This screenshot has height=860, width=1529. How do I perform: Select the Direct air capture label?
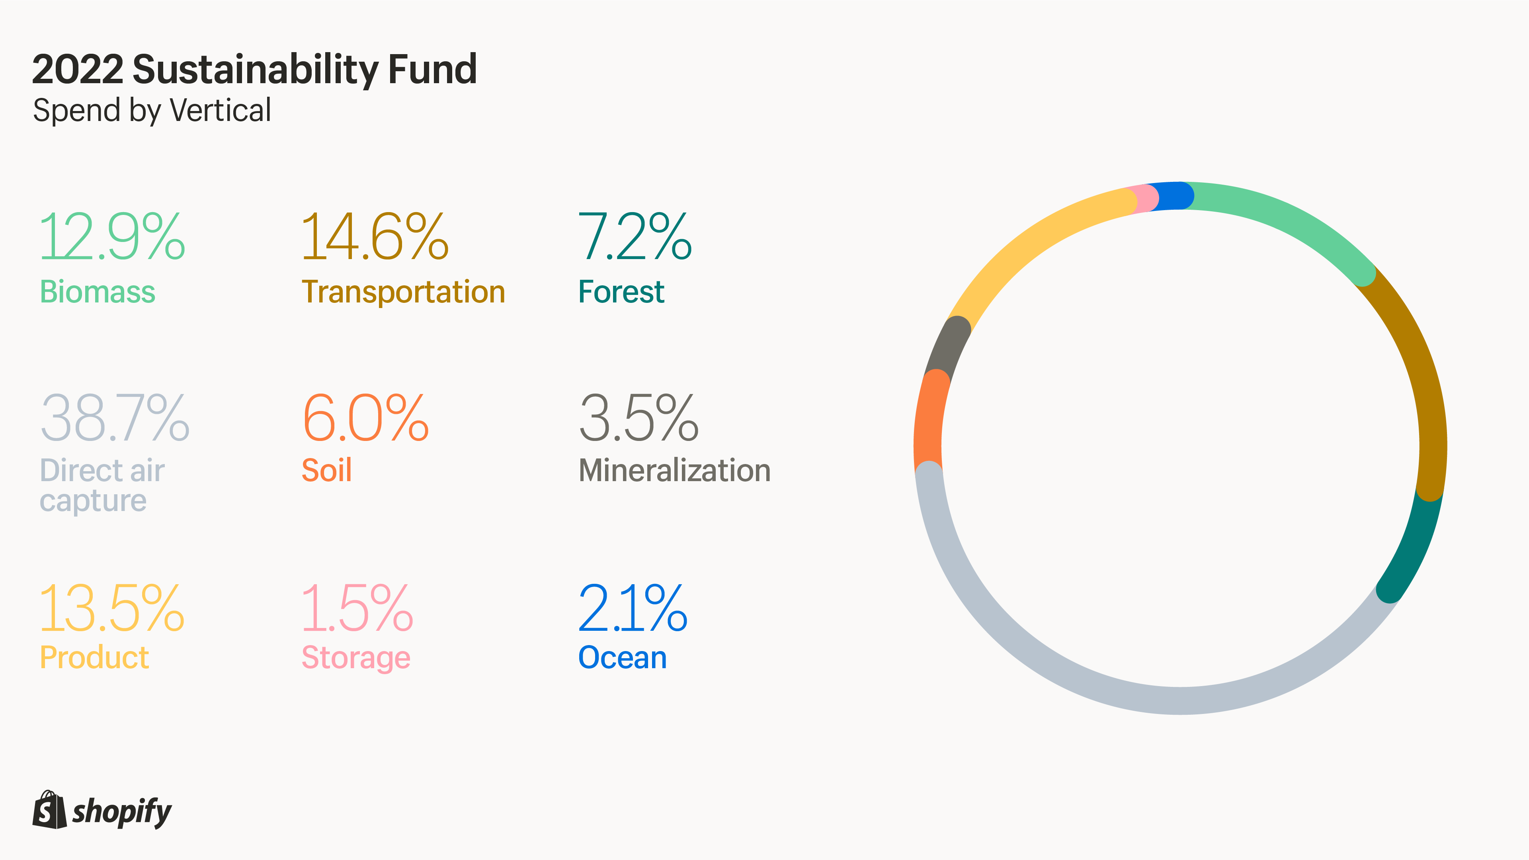pos(102,485)
